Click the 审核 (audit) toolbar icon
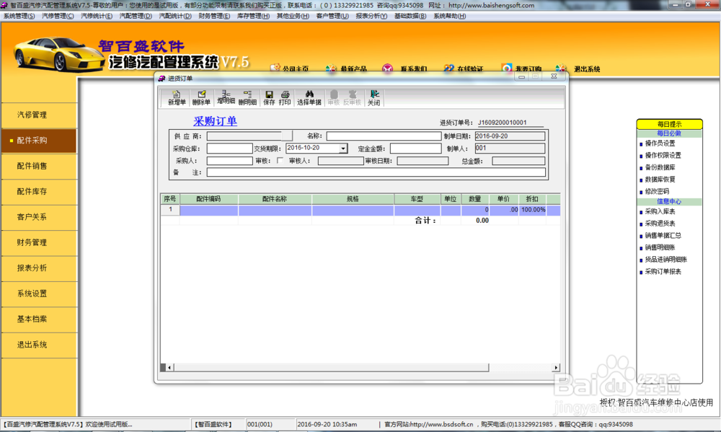Screen dimensions: 721x432 (x=334, y=98)
